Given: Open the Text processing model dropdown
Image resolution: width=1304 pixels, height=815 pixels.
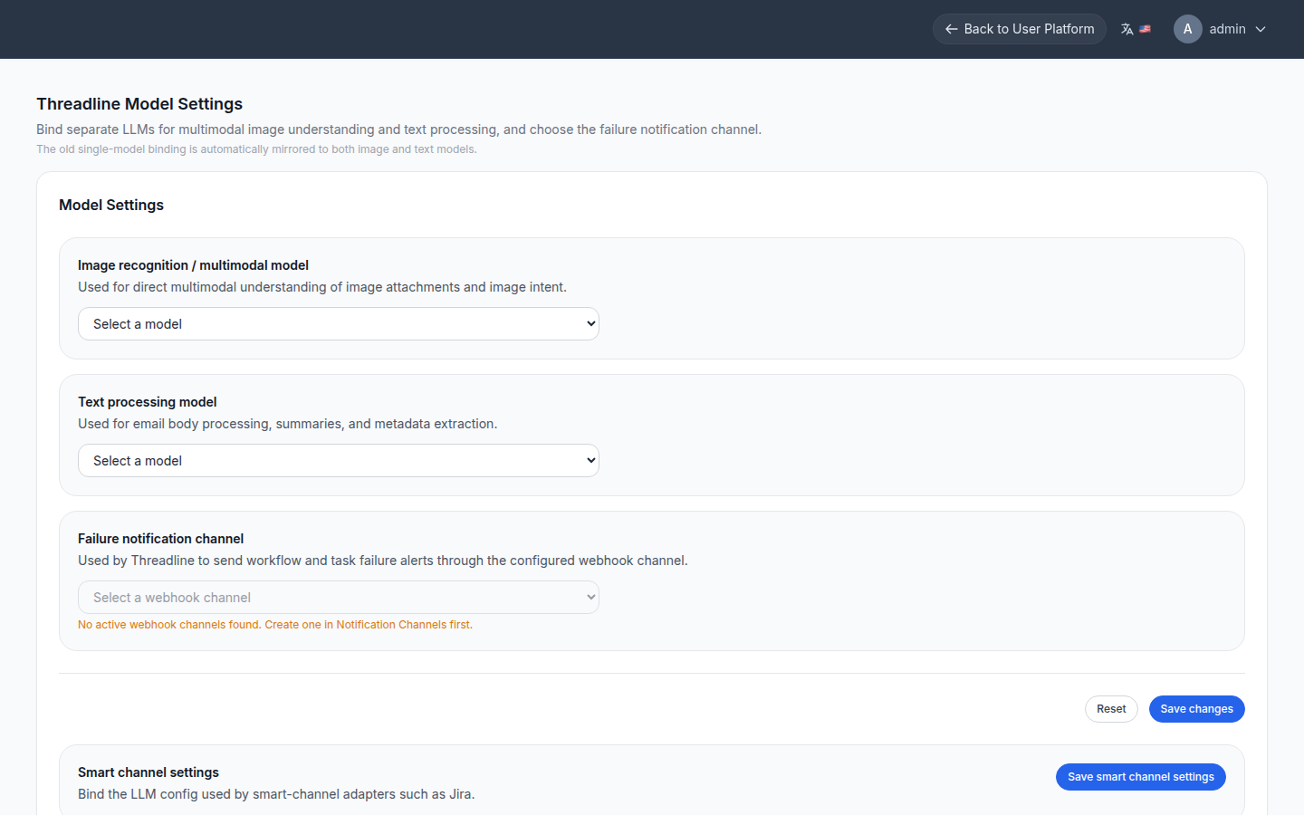Looking at the screenshot, I should 339,461.
